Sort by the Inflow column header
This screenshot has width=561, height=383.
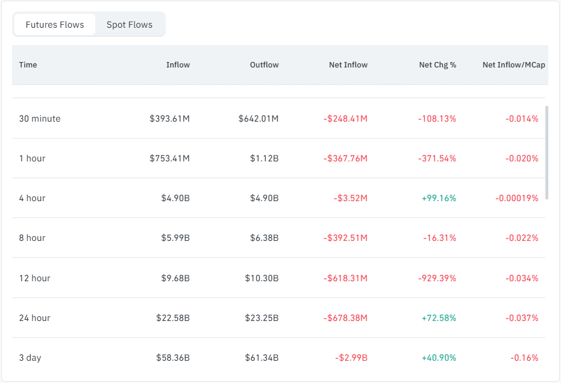[178, 64]
